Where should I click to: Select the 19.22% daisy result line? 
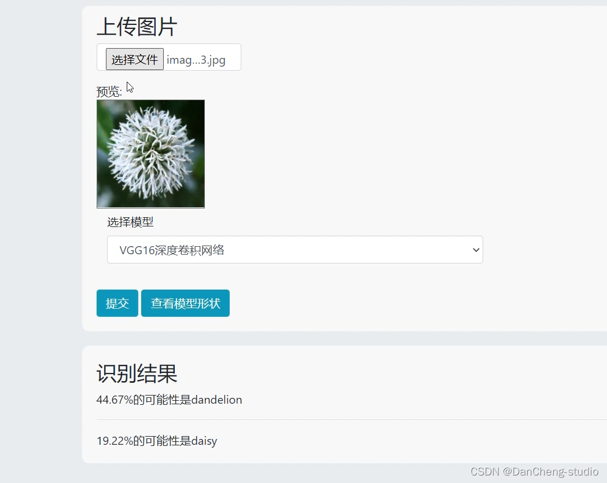click(x=156, y=441)
